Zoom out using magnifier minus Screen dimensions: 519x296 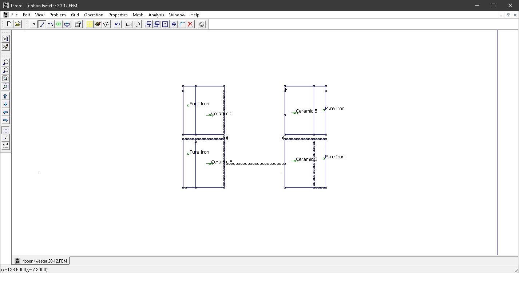5,70
